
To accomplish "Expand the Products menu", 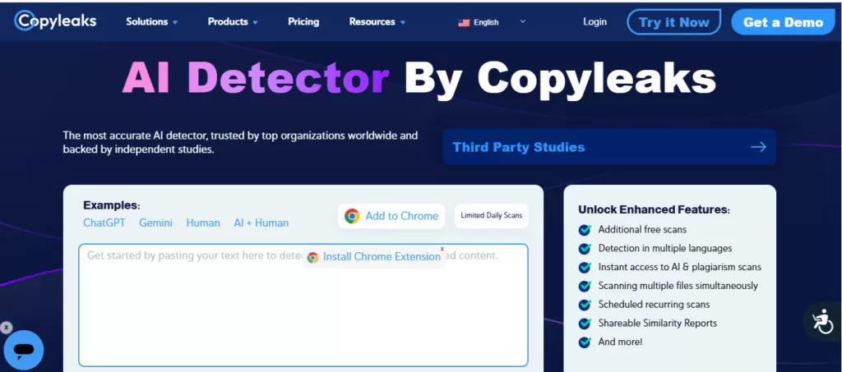I will pyautogui.click(x=233, y=22).
